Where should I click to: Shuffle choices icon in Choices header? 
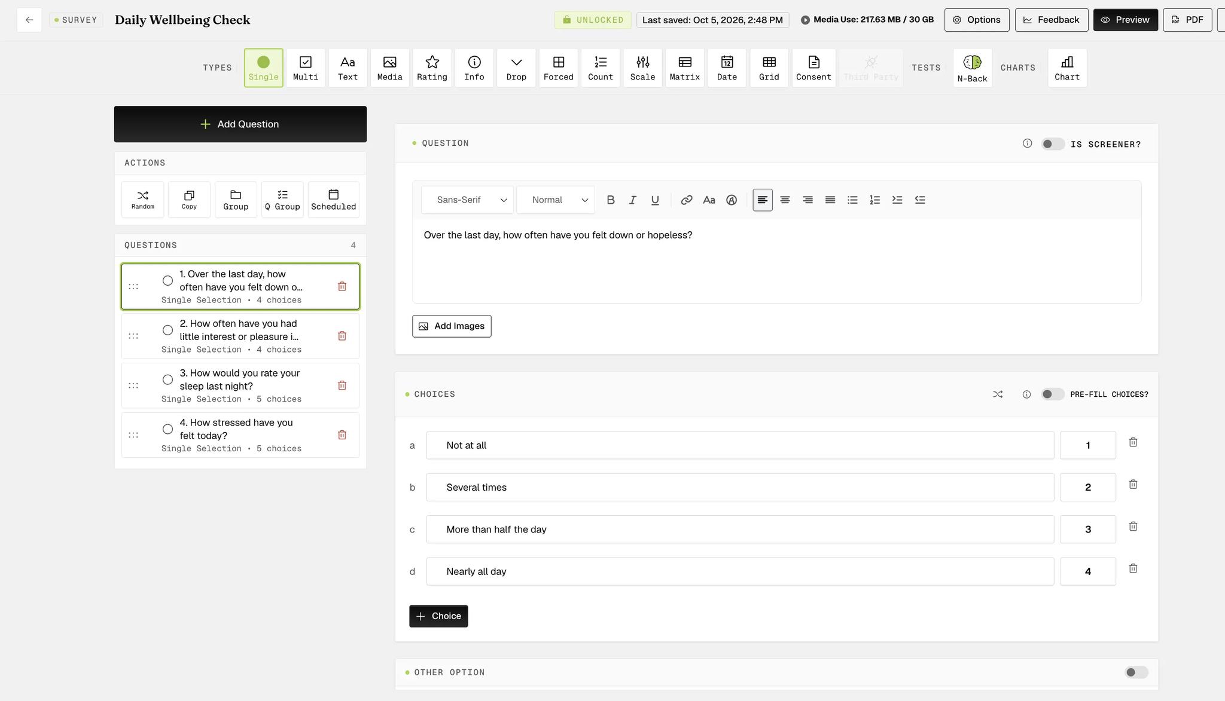(998, 394)
